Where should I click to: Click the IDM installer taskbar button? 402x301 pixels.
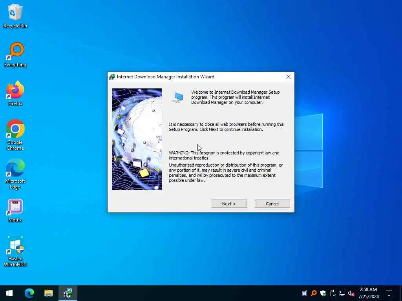[68, 293]
